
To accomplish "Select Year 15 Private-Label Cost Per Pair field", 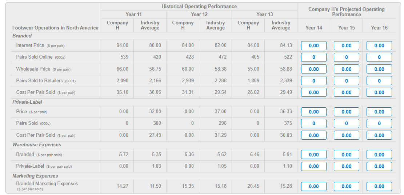I will pos(346,135).
